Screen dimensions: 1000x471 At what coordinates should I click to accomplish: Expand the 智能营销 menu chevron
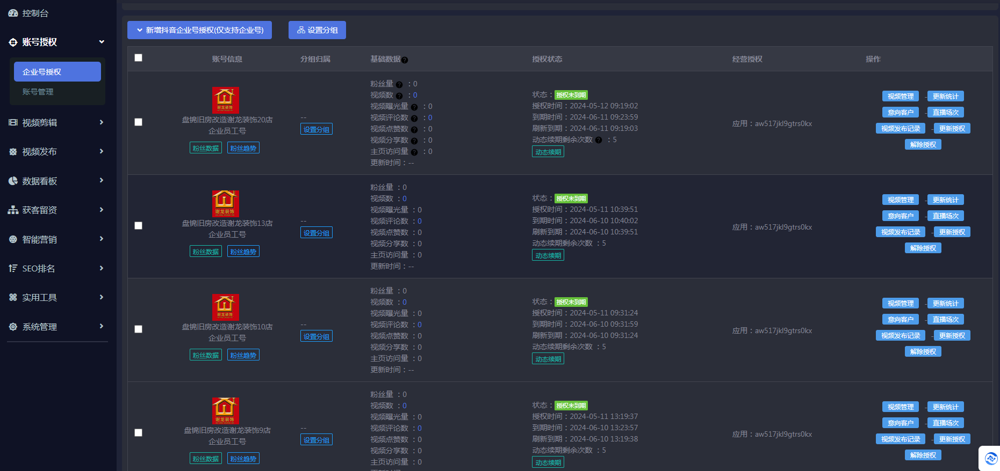[101, 239]
